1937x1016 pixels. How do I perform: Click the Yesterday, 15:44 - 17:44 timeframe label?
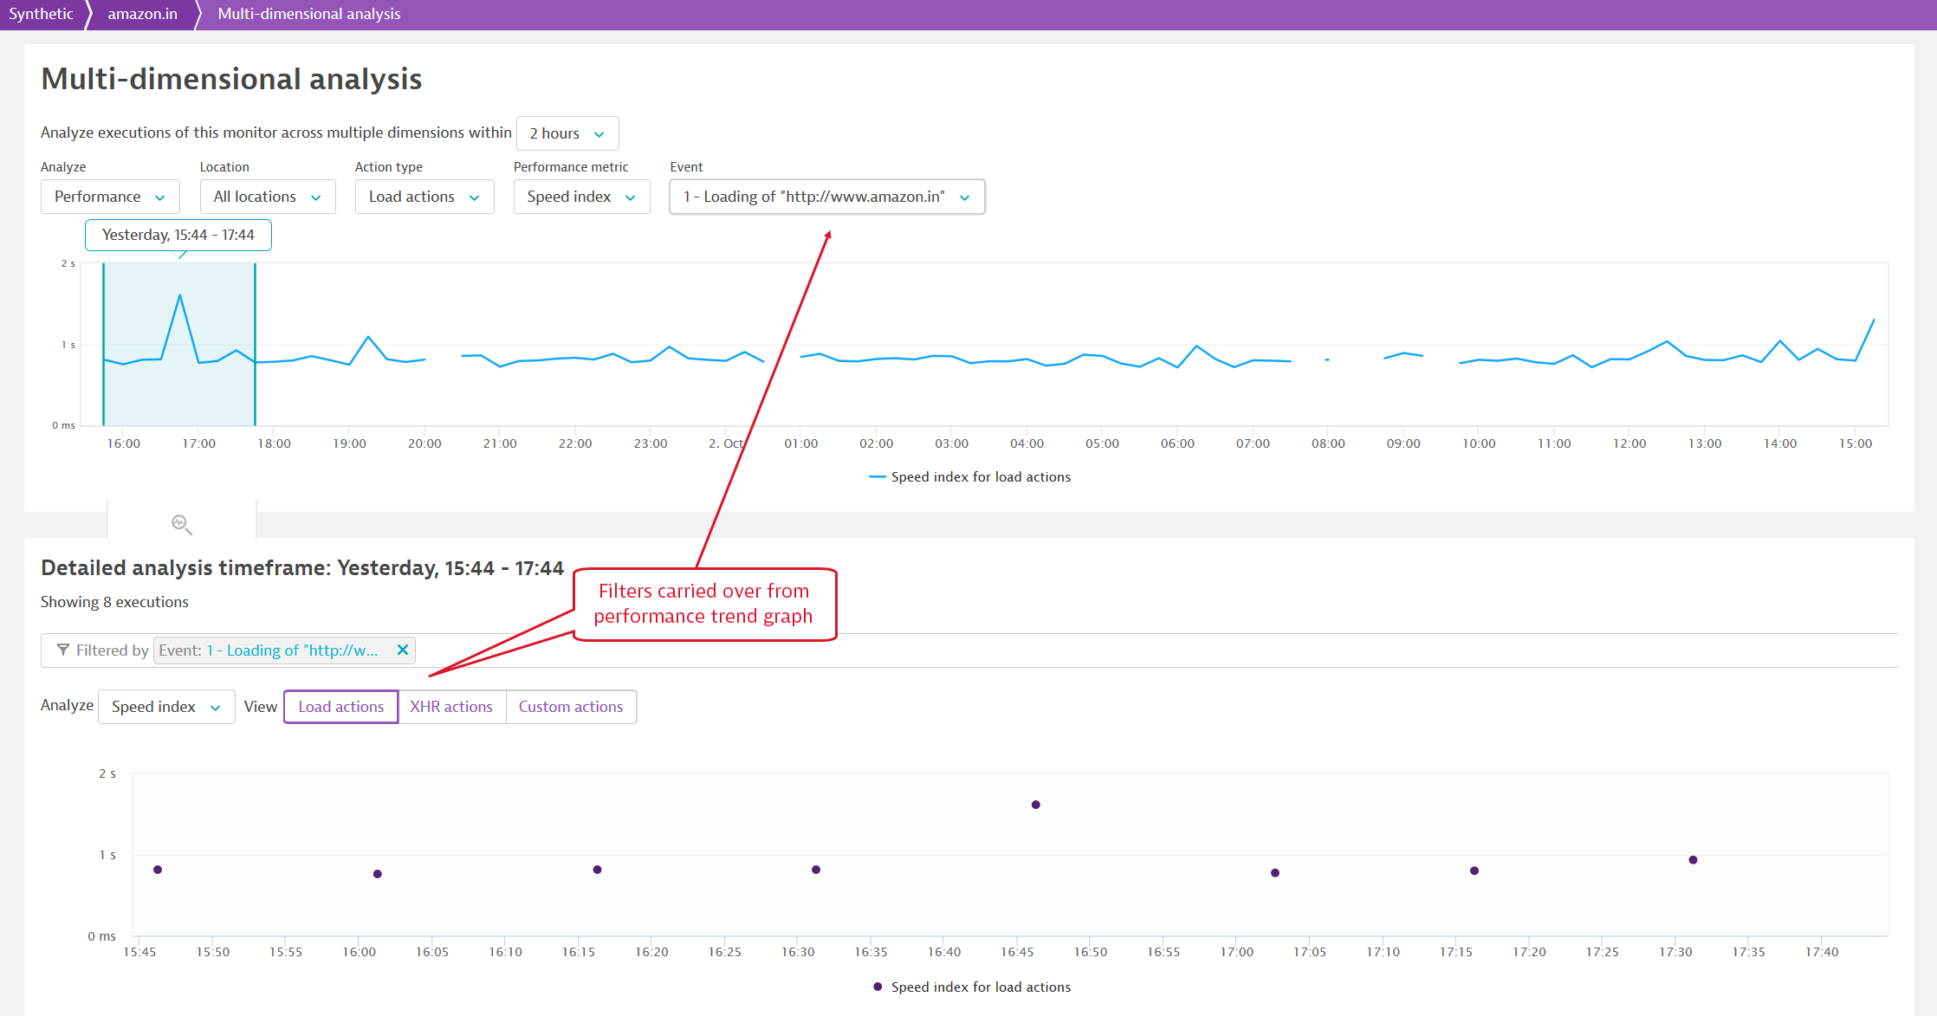tap(178, 235)
